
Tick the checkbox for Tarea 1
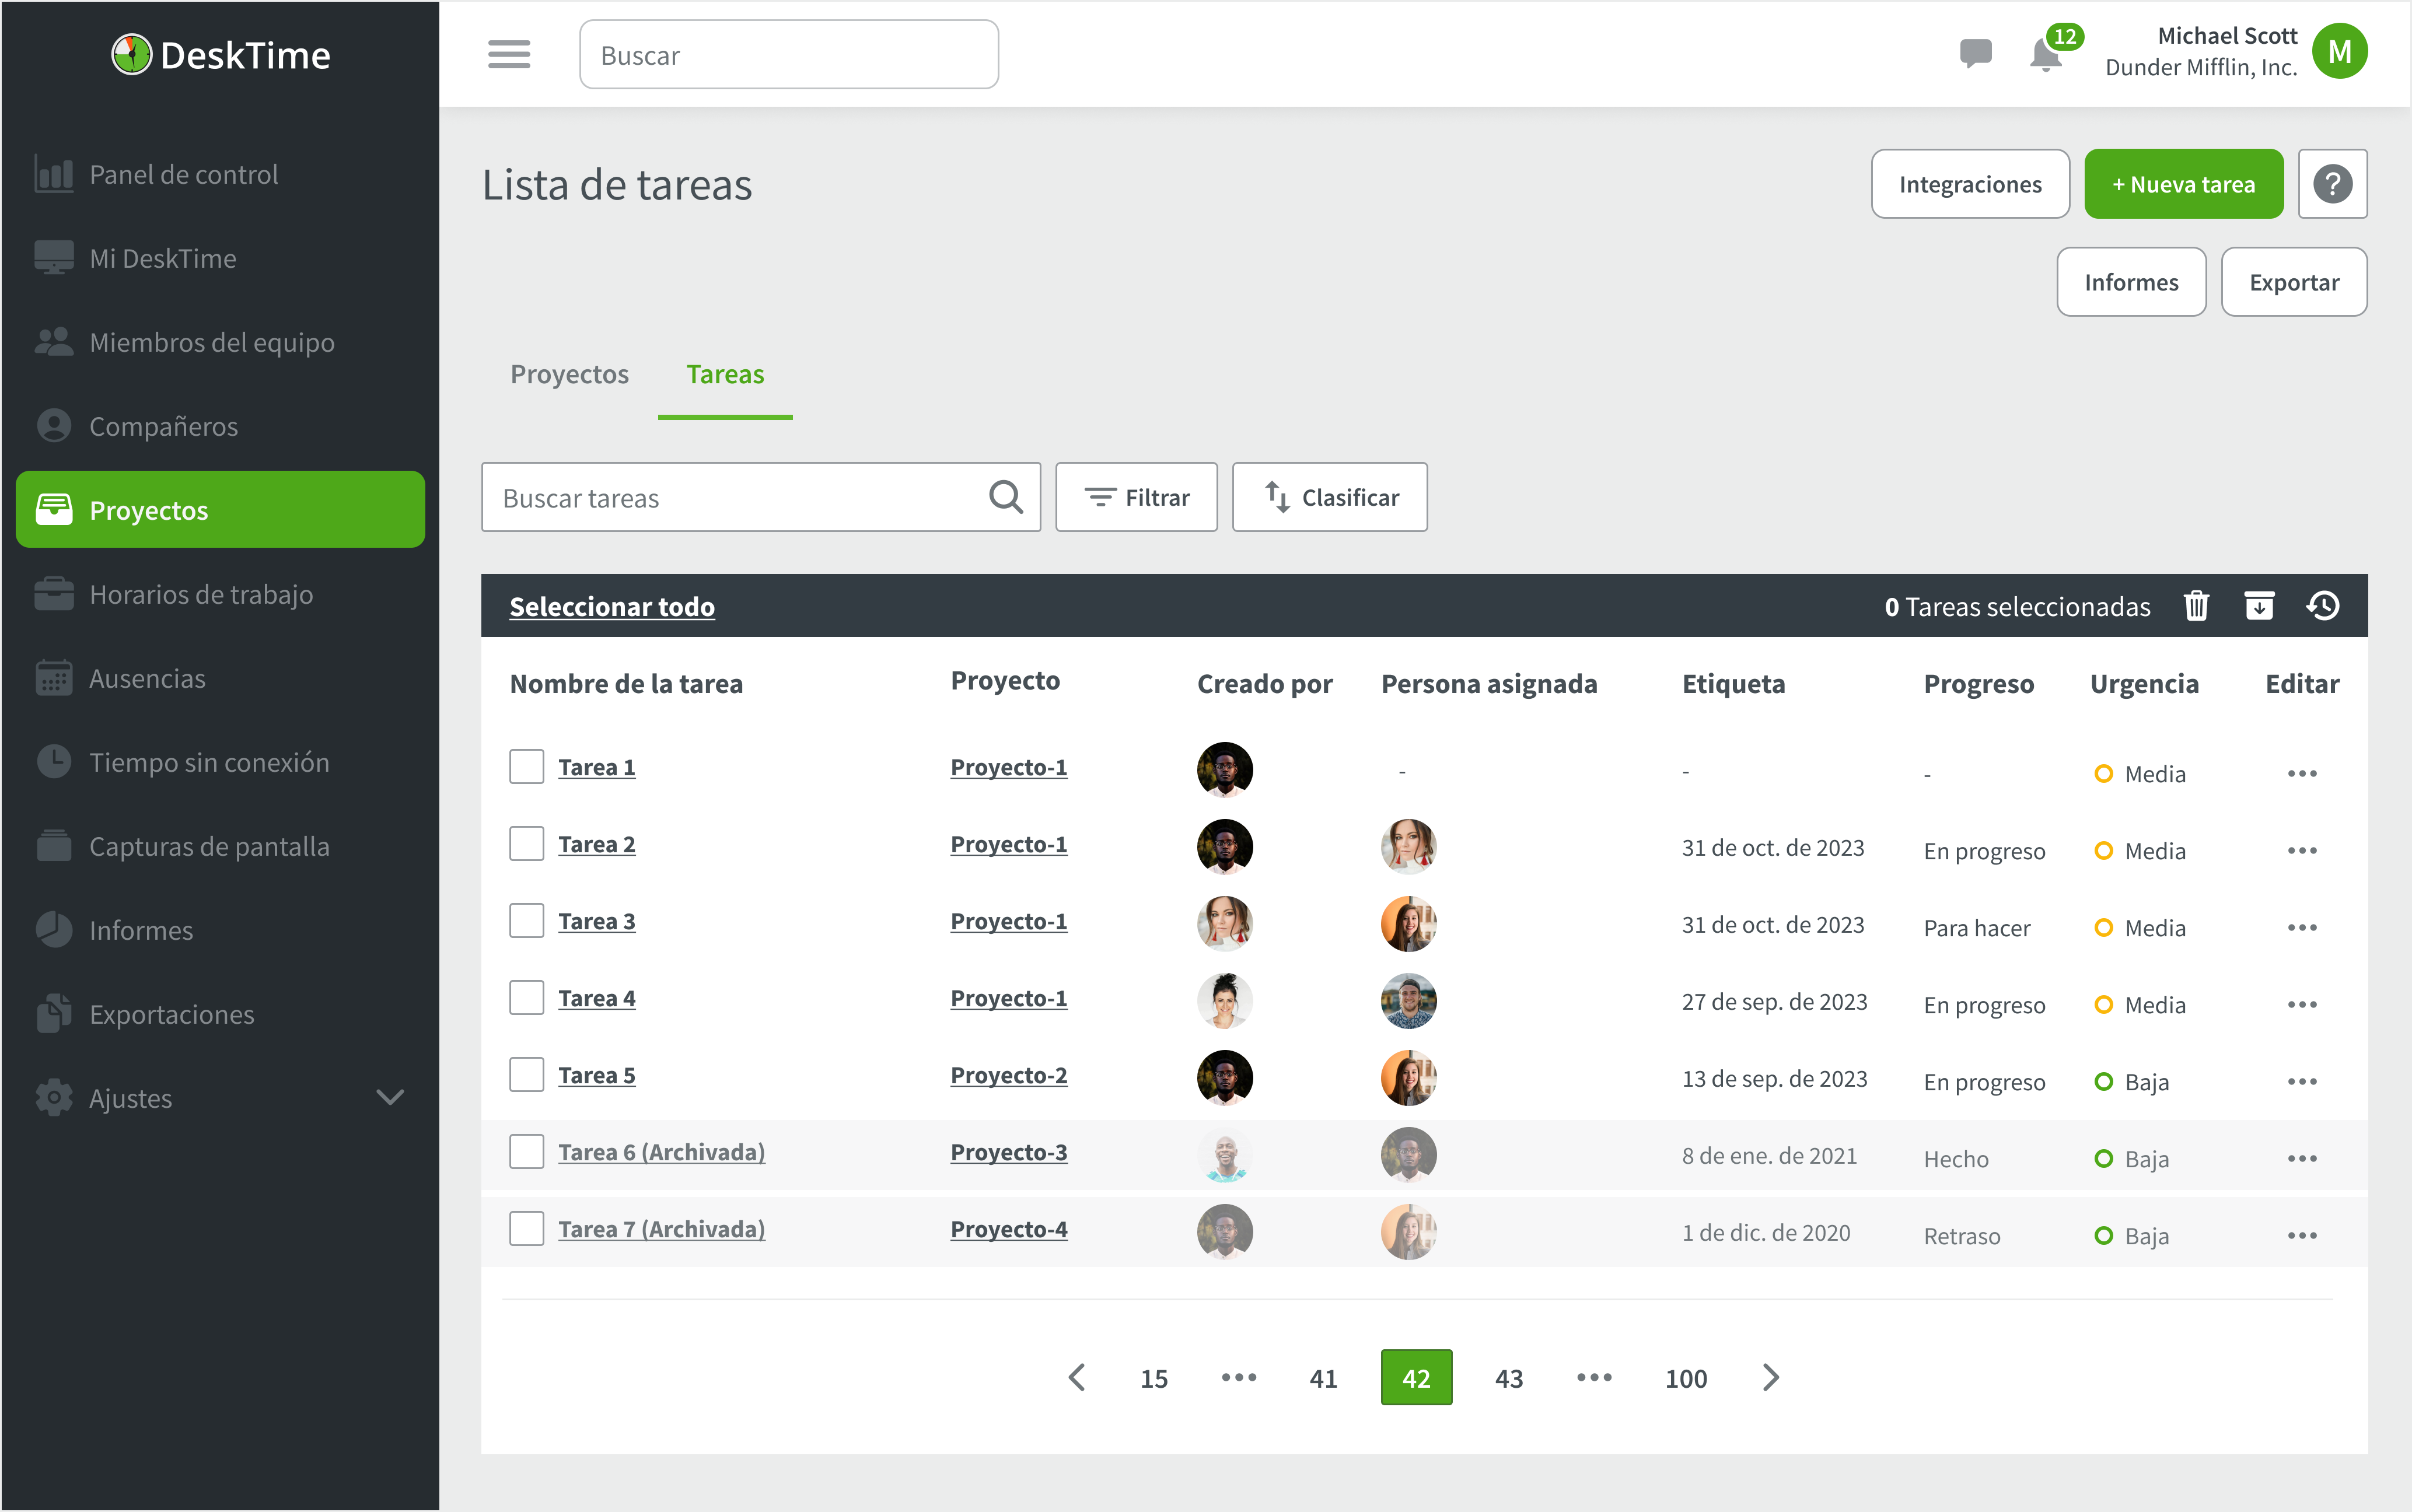(526, 767)
